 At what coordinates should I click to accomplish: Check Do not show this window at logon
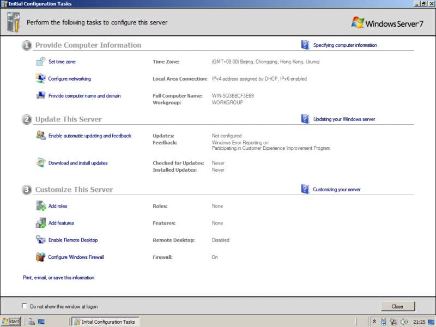[25, 306]
